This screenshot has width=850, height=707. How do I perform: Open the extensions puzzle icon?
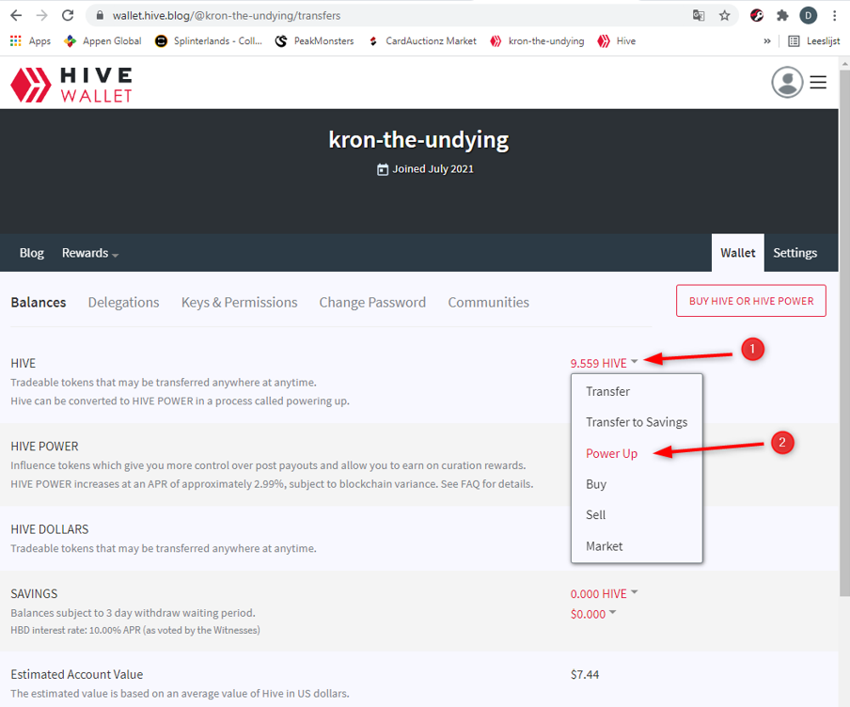782,16
